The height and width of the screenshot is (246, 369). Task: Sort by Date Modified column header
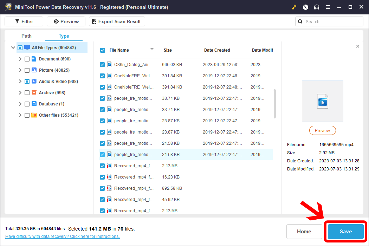tap(263, 50)
